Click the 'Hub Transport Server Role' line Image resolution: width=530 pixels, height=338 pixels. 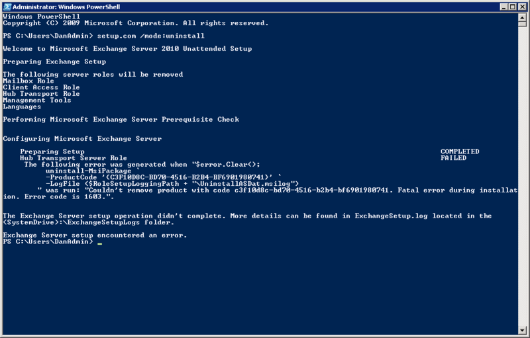click(x=74, y=158)
